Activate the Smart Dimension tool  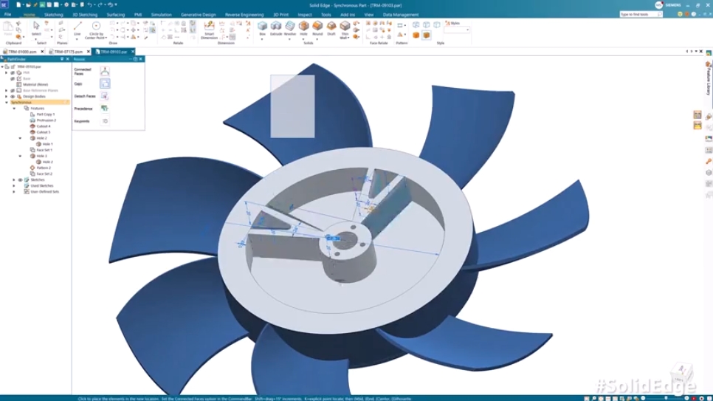[209, 28]
